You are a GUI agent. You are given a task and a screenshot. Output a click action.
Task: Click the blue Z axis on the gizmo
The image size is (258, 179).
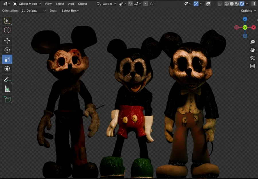click(x=245, y=19)
